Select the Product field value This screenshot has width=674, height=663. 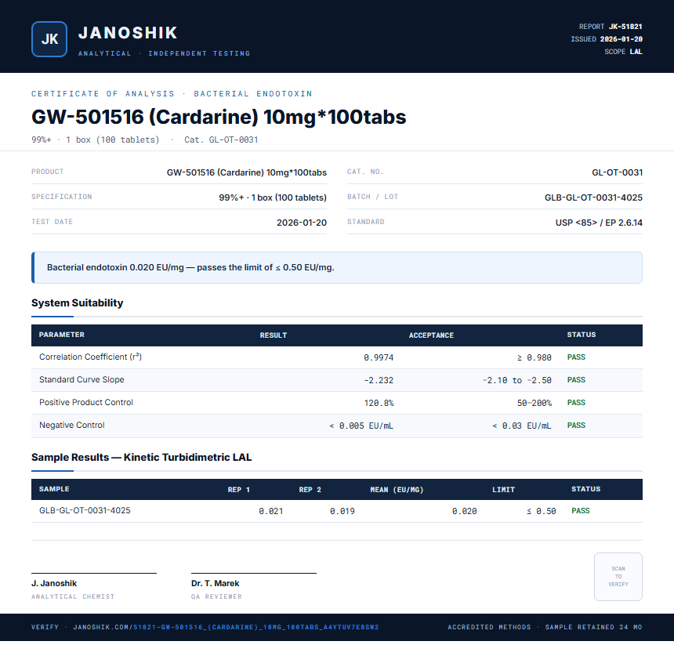(247, 172)
